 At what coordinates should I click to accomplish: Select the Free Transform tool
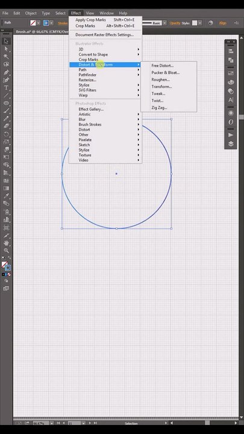point(6,157)
